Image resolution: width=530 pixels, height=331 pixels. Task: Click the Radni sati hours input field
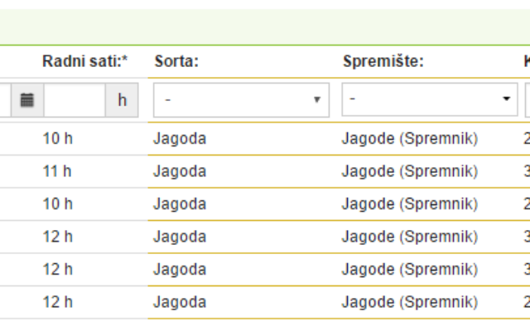pos(75,100)
